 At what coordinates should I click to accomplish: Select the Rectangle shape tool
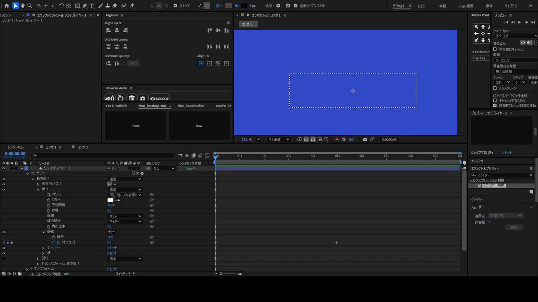pyautogui.click(x=77, y=6)
